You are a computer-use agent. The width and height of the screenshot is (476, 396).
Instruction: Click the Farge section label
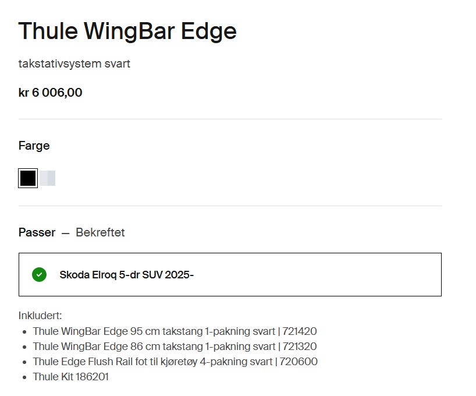click(x=34, y=146)
